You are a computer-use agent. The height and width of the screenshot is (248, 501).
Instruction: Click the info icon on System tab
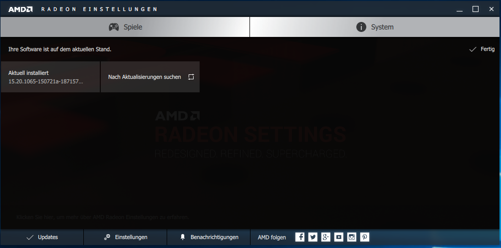[x=361, y=27]
